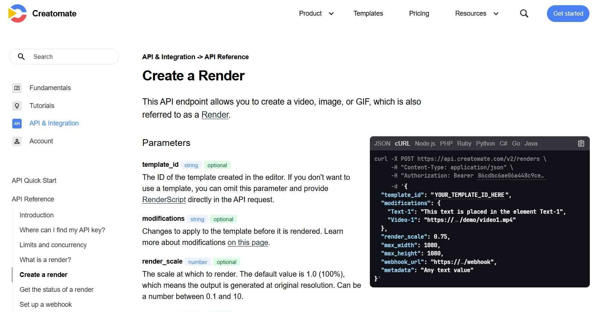Viewport: 601px width, 312px height.
Task: Click the modifications parameter name
Action: click(x=163, y=219)
